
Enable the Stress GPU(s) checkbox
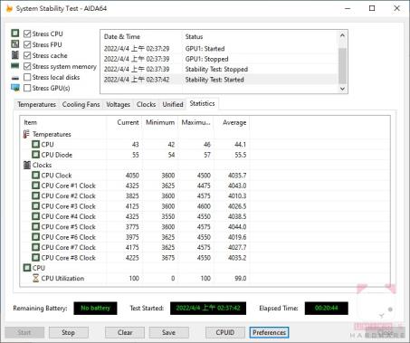pos(27,88)
